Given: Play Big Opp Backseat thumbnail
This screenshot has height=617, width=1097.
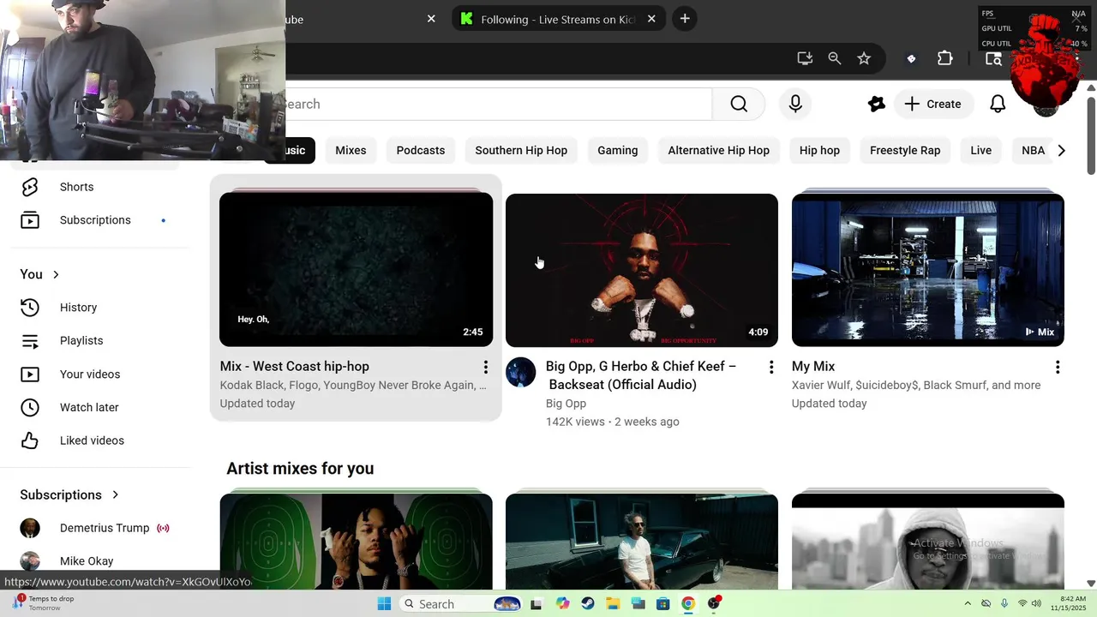Looking at the screenshot, I should [642, 270].
